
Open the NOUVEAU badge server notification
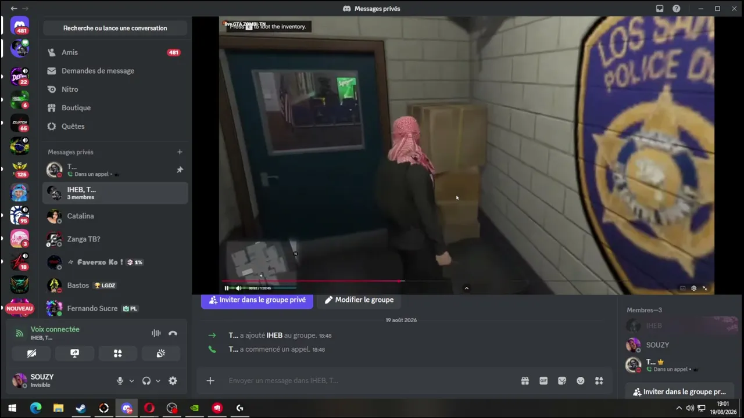pyautogui.click(x=20, y=308)
